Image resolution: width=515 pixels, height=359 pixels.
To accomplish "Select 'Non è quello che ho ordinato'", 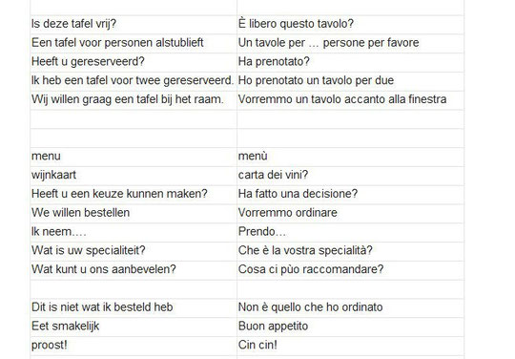I will pos(350,308).
